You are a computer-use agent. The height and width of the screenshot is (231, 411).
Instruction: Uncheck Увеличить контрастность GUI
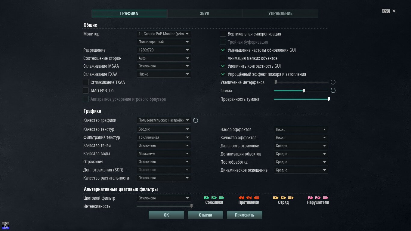click(223, 66)
